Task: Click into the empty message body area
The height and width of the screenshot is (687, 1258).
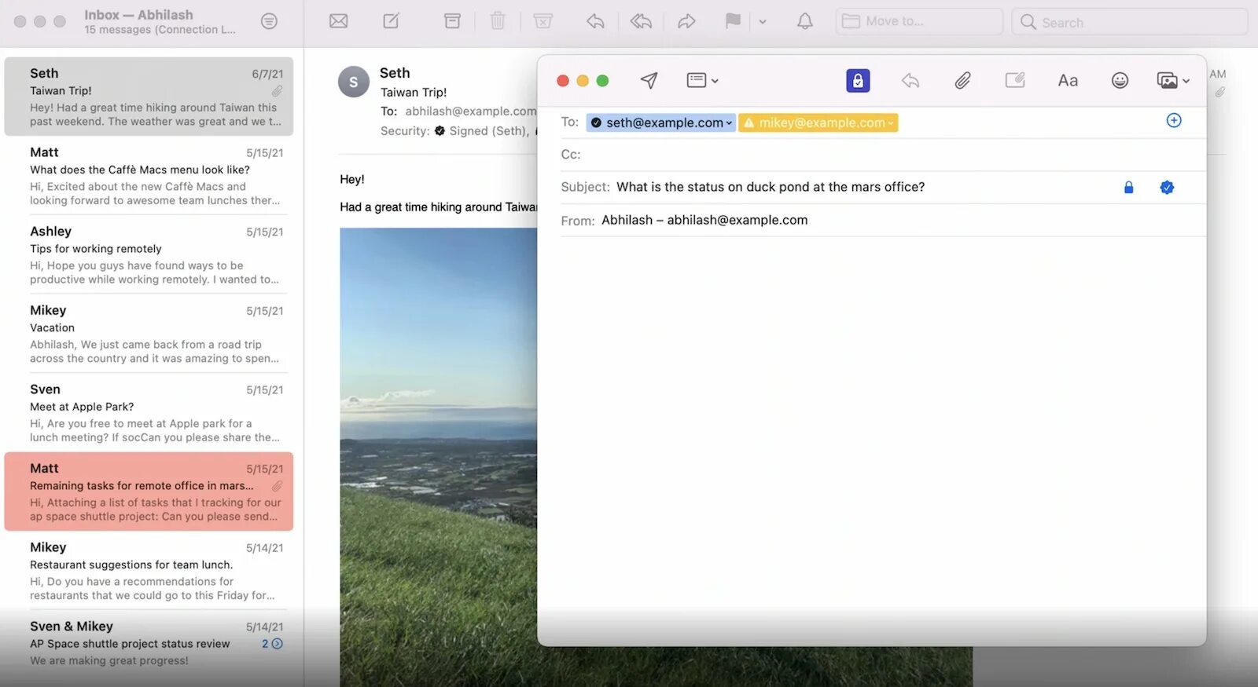Action: coord(871,440)
